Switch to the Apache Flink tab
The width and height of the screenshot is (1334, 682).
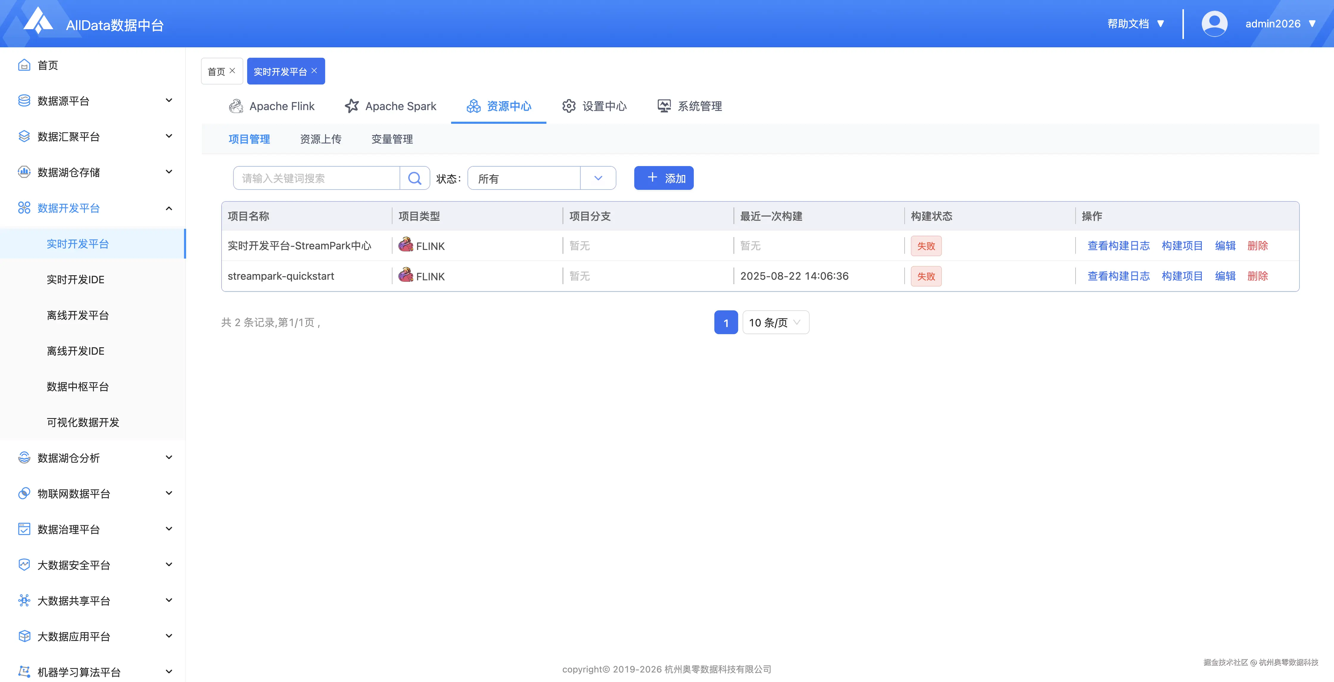pos(271,106)
